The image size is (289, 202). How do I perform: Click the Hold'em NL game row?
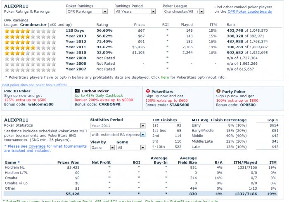[140, 167]
